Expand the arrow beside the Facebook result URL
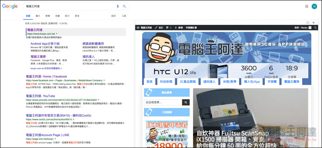322x148 pixels. [x=104, y=80]
